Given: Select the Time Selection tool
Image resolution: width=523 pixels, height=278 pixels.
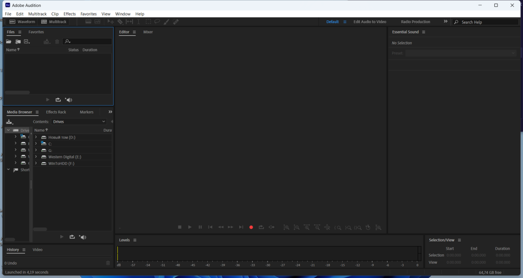Looking at the screenshot, I should coord(139,22).
